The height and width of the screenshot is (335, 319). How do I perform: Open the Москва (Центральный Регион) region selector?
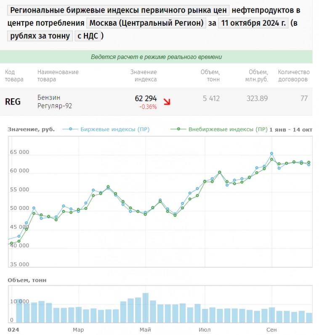[146, 23]
